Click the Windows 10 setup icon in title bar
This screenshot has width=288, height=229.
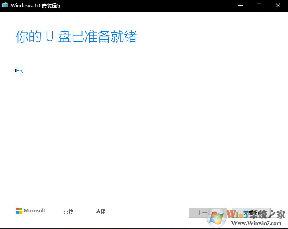(x=5, y=6)
